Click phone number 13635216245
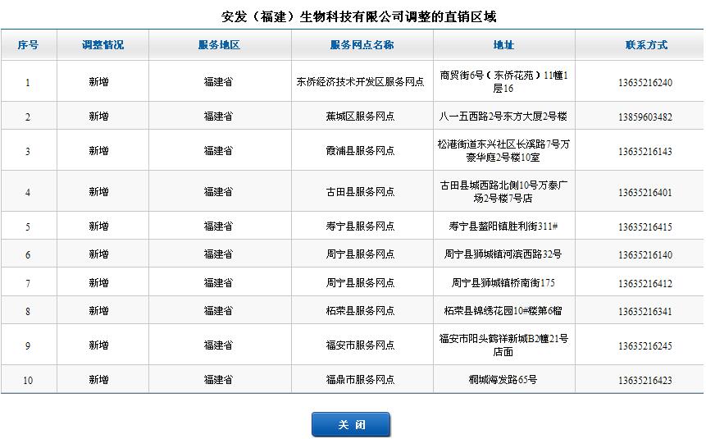The image size is (706, 439). tap(645, 345)
